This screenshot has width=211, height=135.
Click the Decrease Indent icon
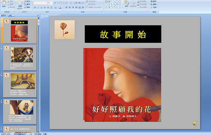(x=76, y=3)
